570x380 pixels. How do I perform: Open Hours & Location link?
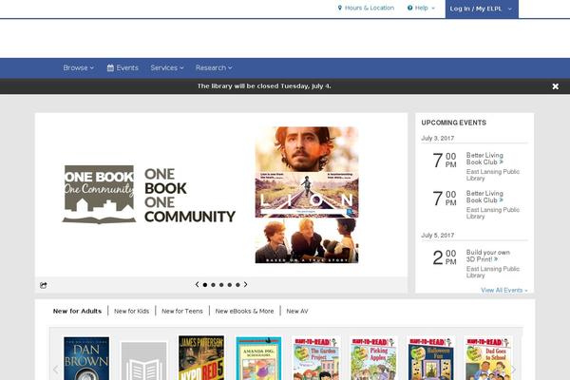click(x=366, y=8)
